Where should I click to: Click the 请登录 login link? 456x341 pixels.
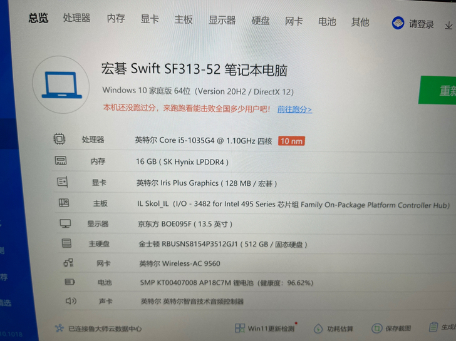(x=422, y=24)
